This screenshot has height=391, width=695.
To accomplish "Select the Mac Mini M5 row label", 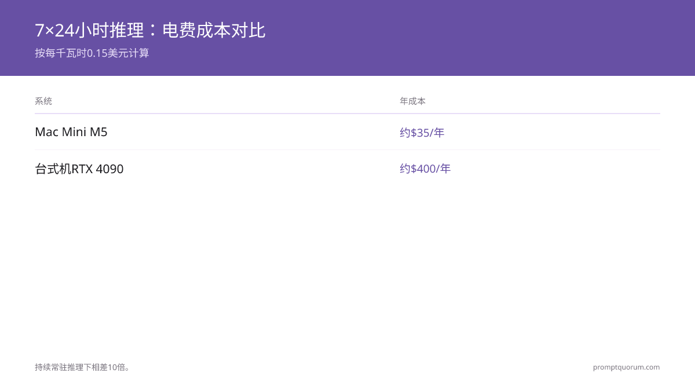I will [x=71, y=132].
